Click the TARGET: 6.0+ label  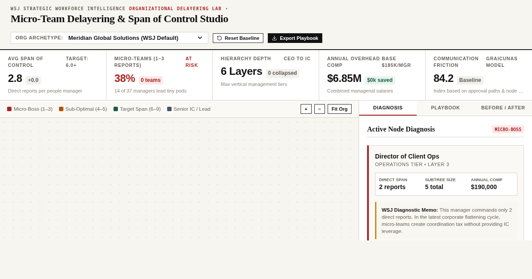[77, 62]
